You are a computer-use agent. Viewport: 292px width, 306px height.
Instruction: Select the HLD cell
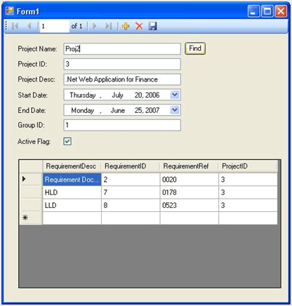coord(72,192)
